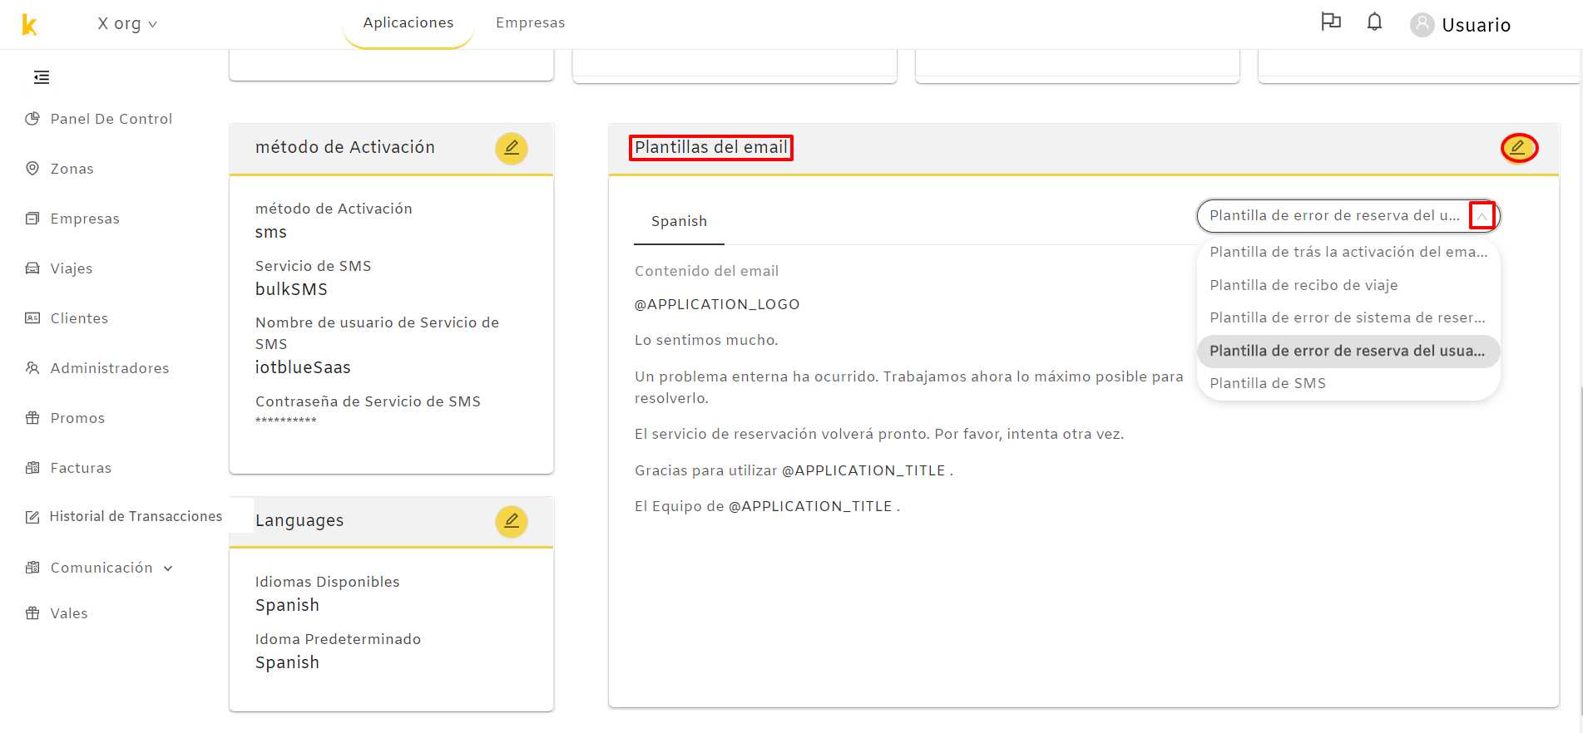The width and height of the screenshot is (1583, 733).
Task: Open Clientes section
Action: (x=79, y=318)
